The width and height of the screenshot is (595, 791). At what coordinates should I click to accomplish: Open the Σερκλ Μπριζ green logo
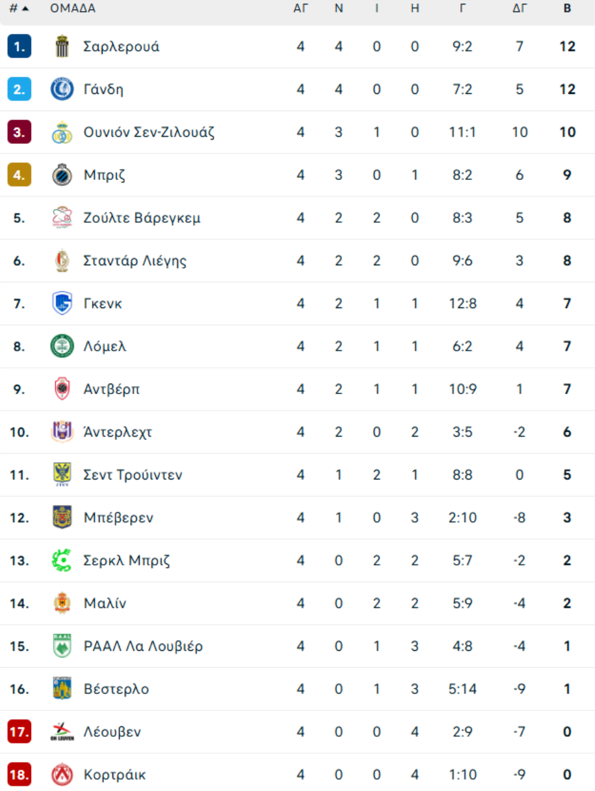click(62, 560)
